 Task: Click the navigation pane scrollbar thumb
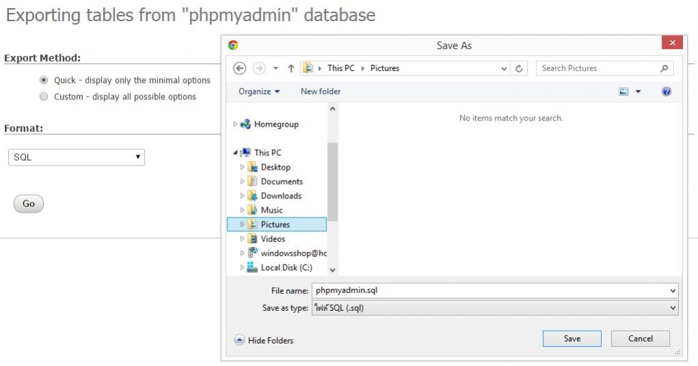tap(333, 182)
